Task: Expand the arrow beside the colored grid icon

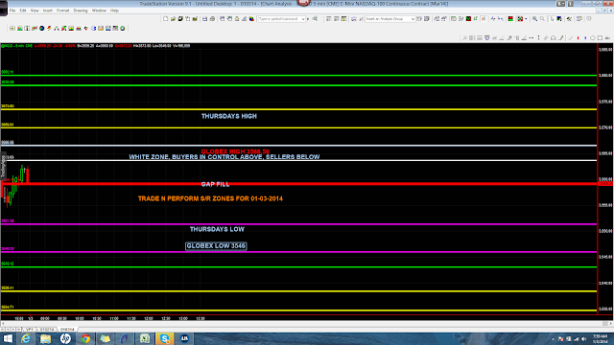Action: tap(526, 19)
